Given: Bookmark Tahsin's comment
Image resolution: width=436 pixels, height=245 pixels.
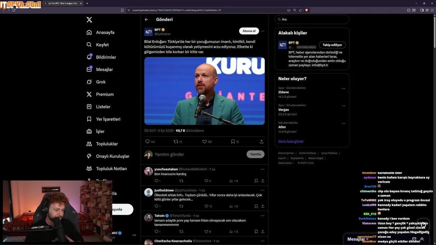Looking at the screenshot, I should coord(256,231).
